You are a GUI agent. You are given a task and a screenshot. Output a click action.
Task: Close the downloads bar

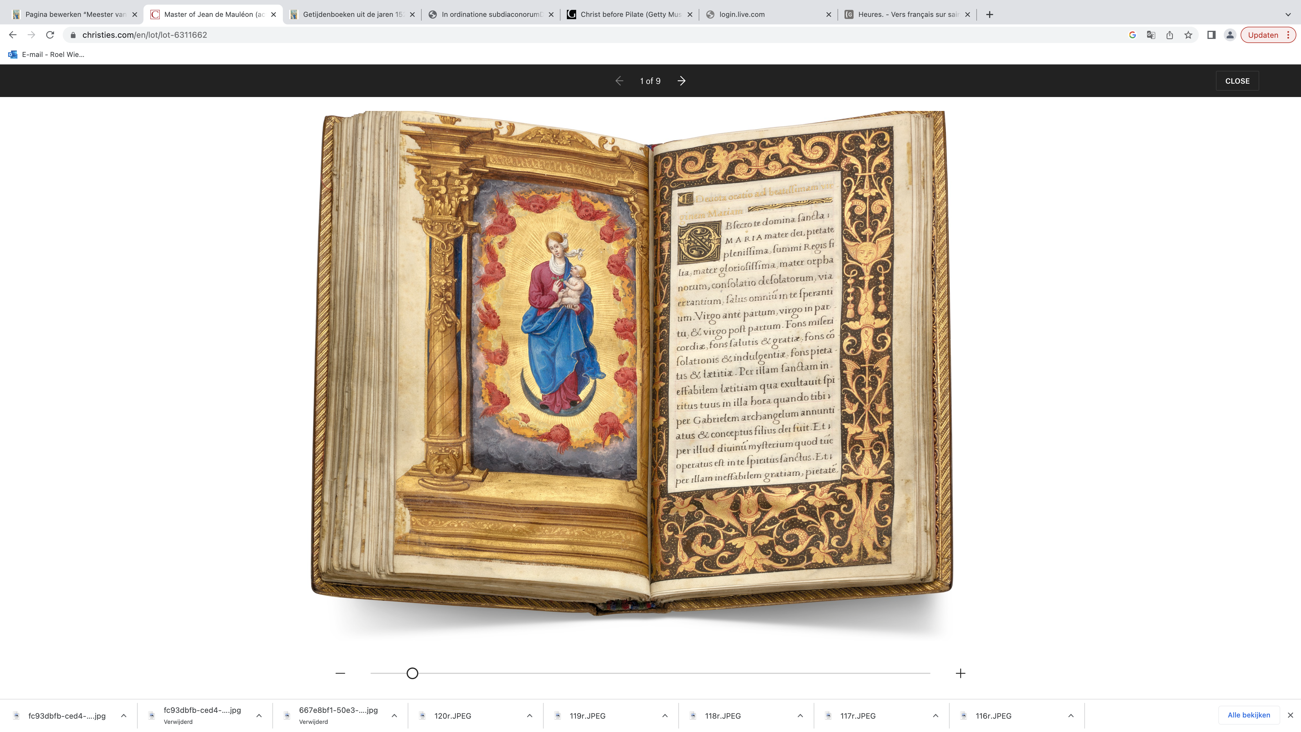(1290, 715)
